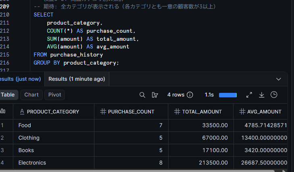Viewport: 294px width, 172px height.
Task: Switch to Results (just now) tab
Action: pyautogui.click(x=20, y=79)
